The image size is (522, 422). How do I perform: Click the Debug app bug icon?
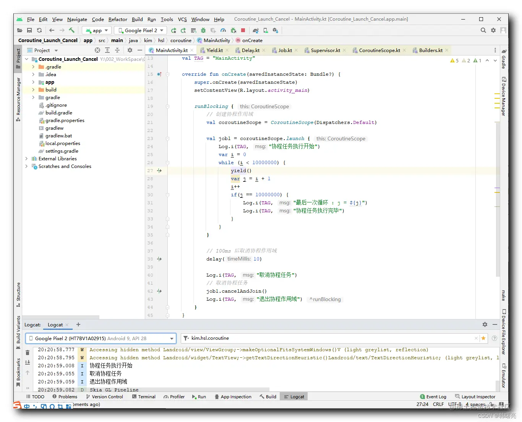[203, 30]
